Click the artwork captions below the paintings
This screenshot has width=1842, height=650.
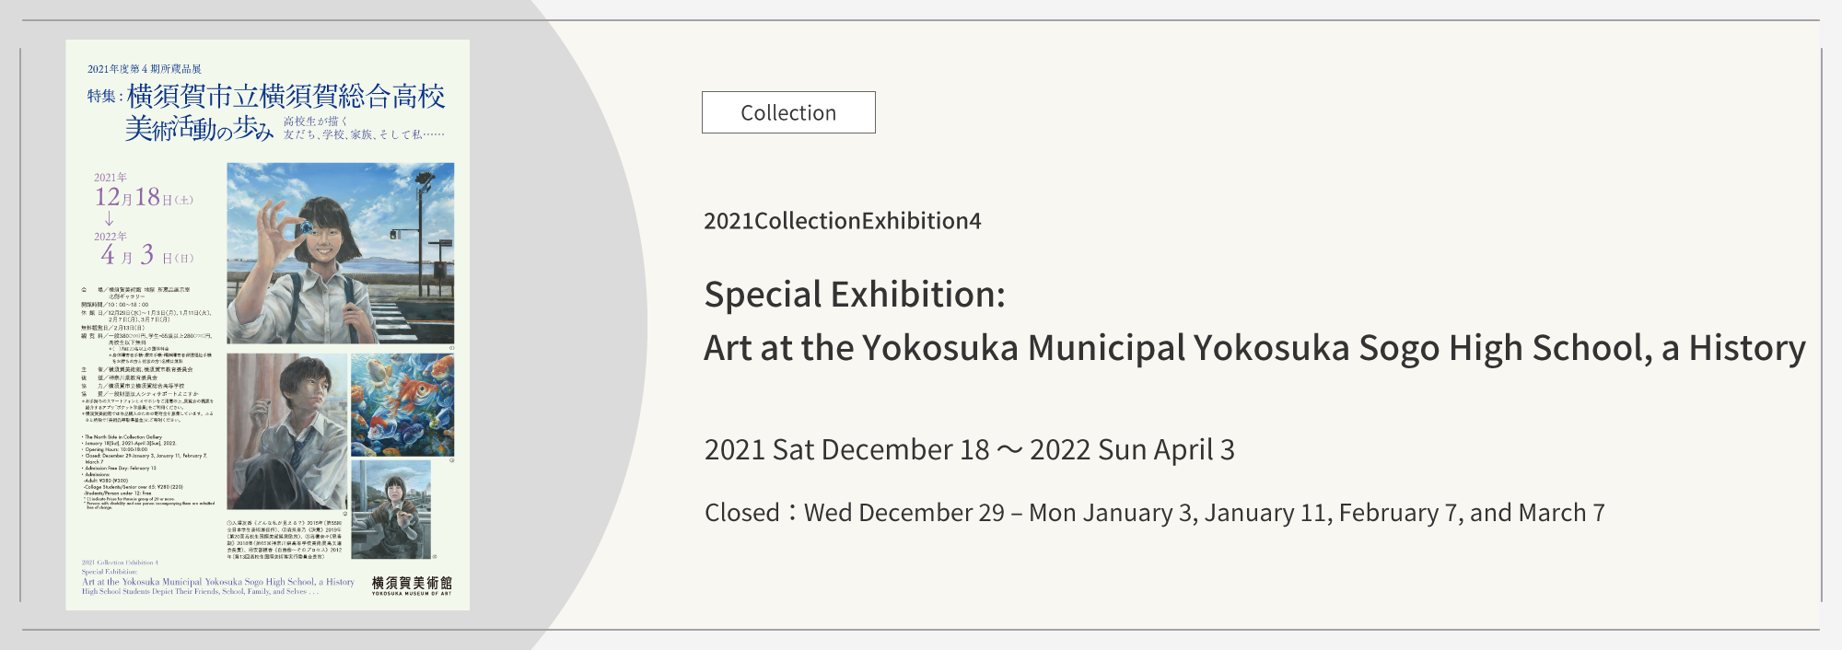coord(284,540)
